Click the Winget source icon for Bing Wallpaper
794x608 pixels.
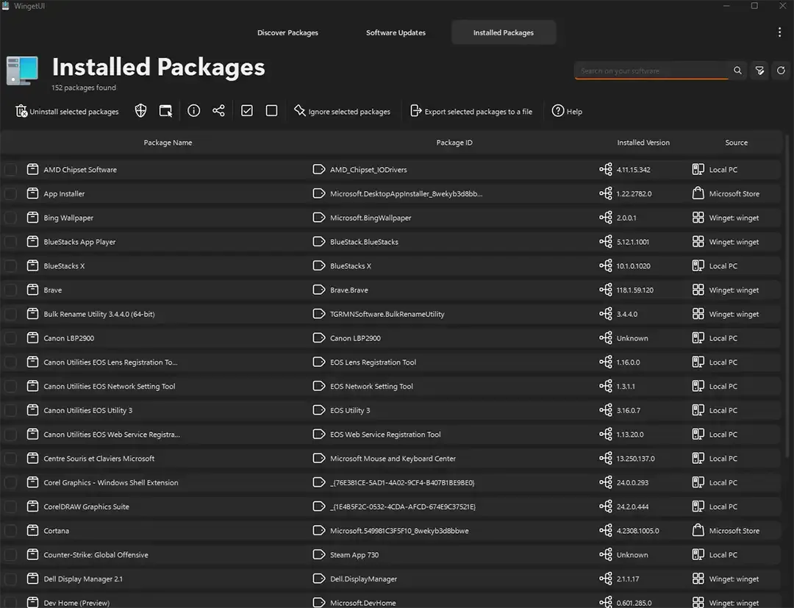point(698,217)
